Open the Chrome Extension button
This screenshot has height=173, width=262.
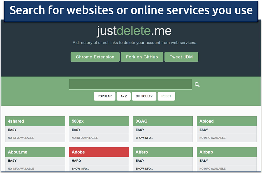[x=95, y=57]
